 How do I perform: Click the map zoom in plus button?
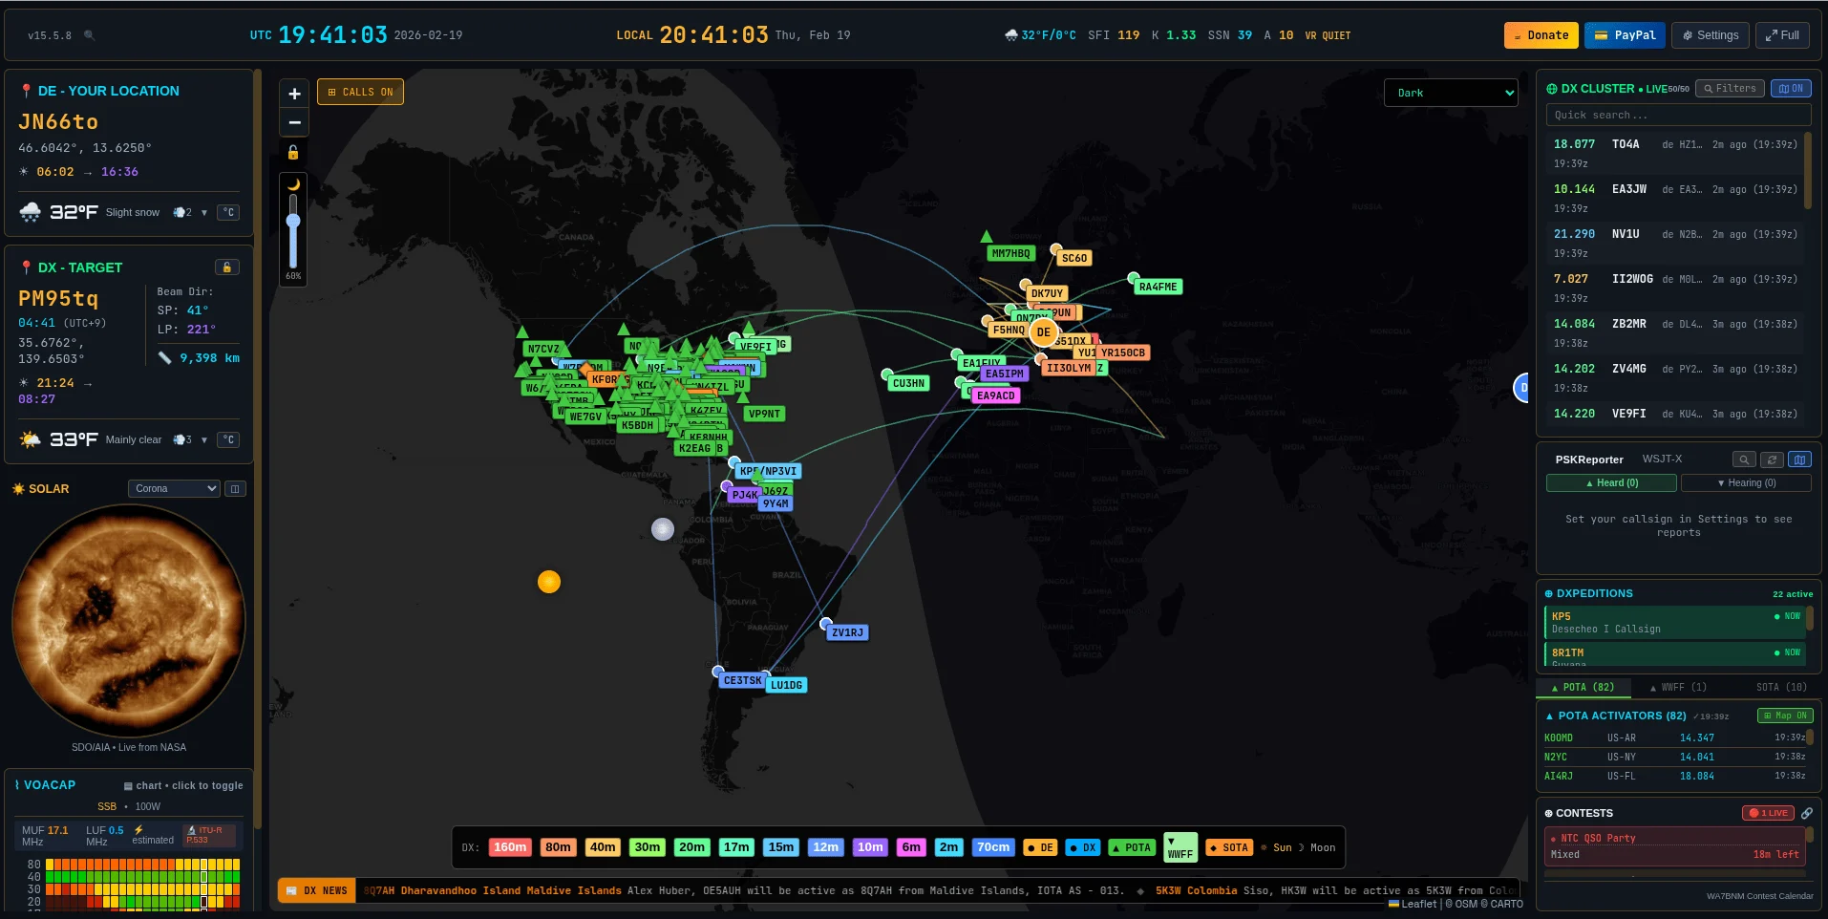tap(294, 94)
